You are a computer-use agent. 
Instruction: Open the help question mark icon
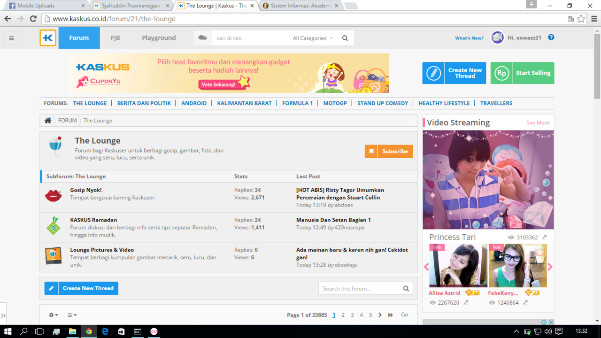coord(551,38)
